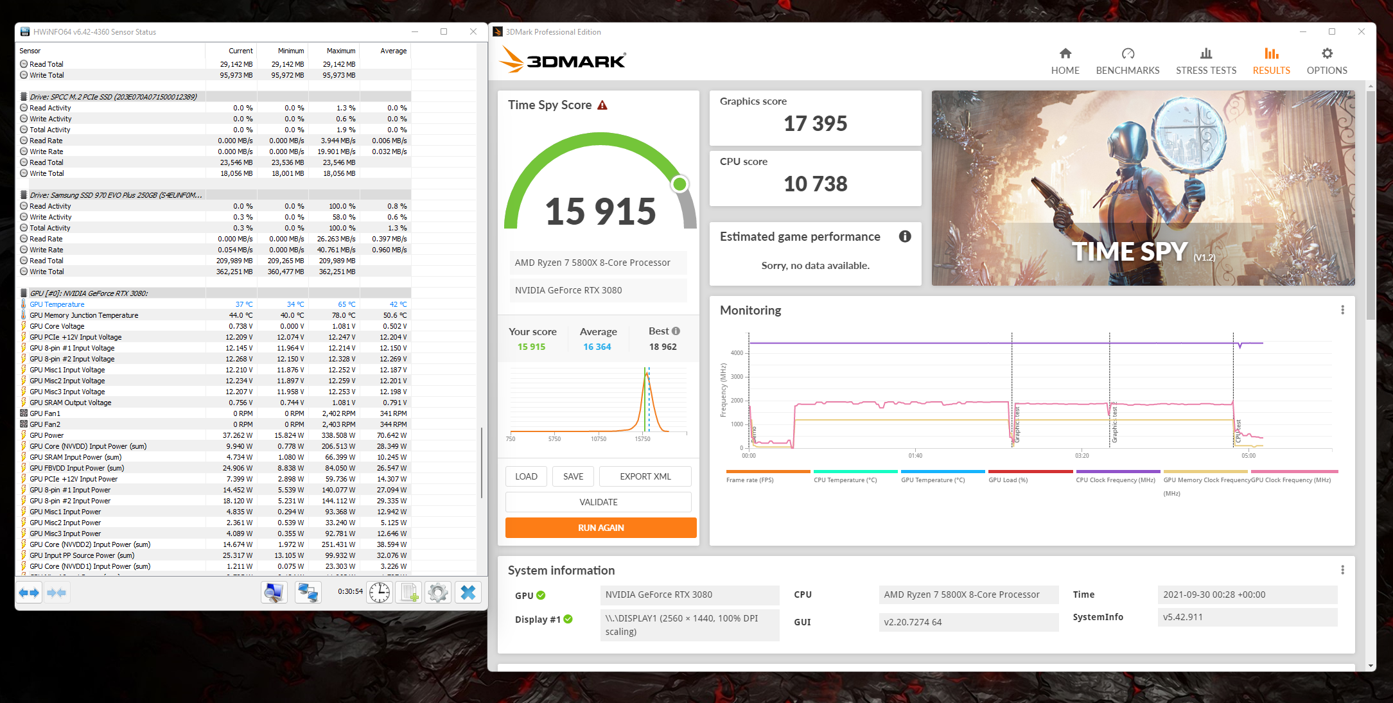This screenshot has width=1393, height=703.
Task: Click the Minimum column header
Action: click(282, 51)
